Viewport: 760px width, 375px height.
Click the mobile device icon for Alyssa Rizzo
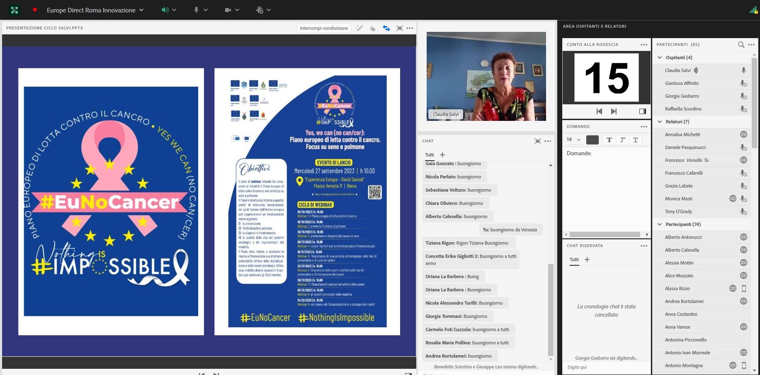click(744, 288)
